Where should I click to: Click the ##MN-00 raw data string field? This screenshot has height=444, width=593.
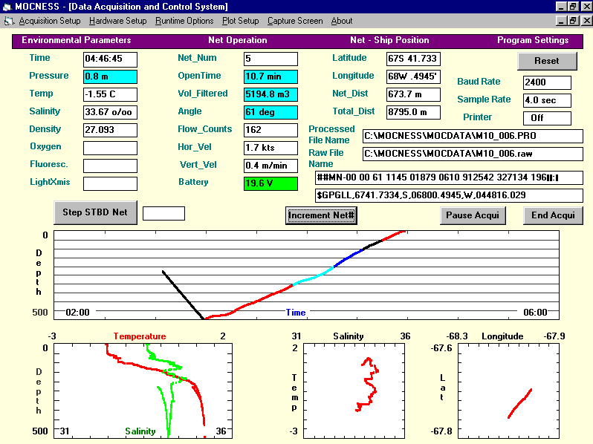click(x=449, y=177)
